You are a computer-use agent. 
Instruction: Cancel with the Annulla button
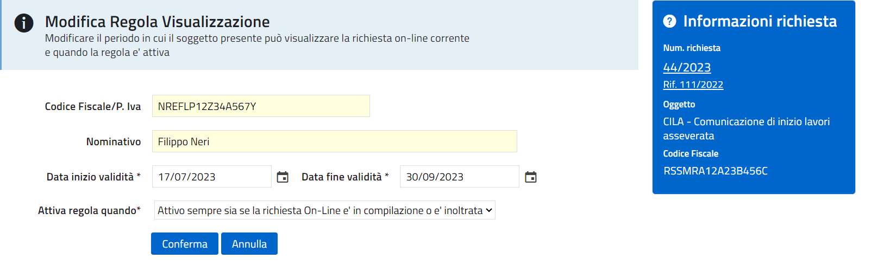click(249, 244)
